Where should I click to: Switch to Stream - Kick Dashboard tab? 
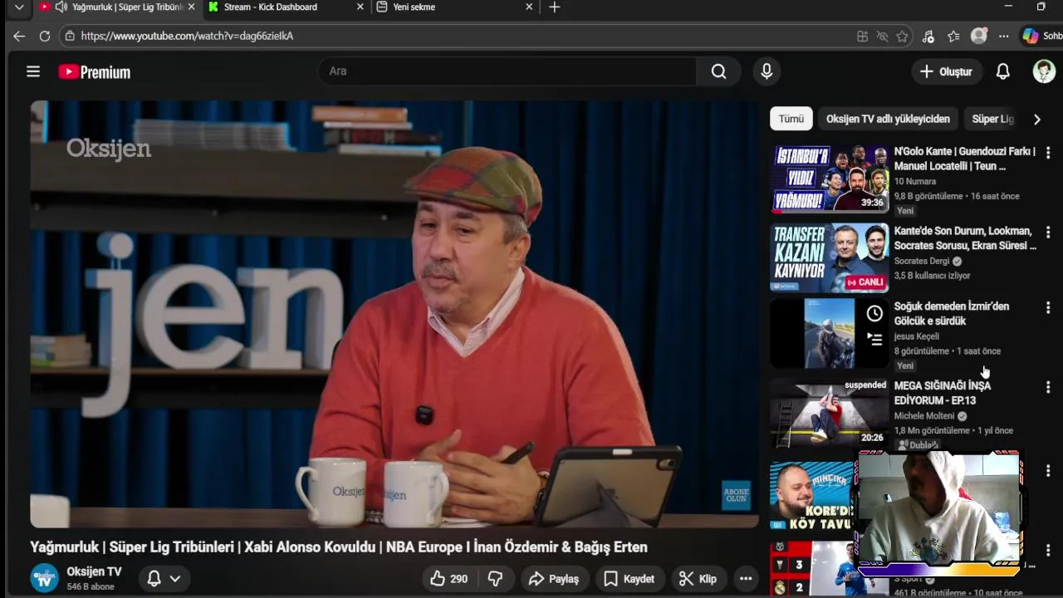pos(285,7)
